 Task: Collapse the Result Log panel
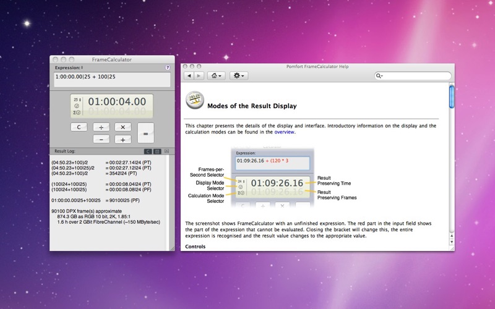[166, 151]
